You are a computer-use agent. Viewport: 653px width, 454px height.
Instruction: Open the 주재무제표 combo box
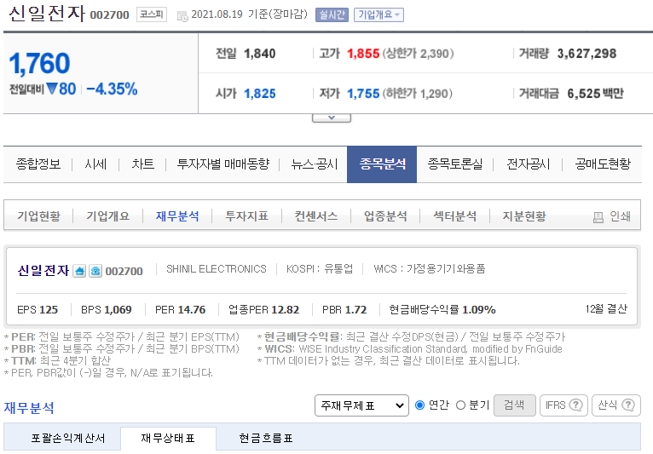pos(361,405)
